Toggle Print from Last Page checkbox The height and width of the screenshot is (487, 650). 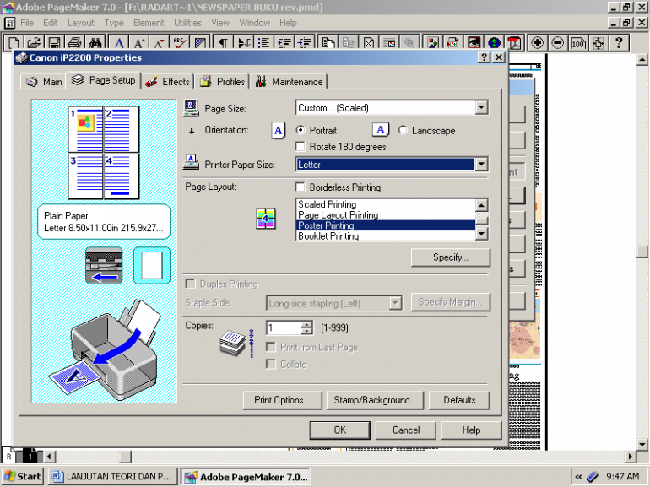(x=271, y=347)
